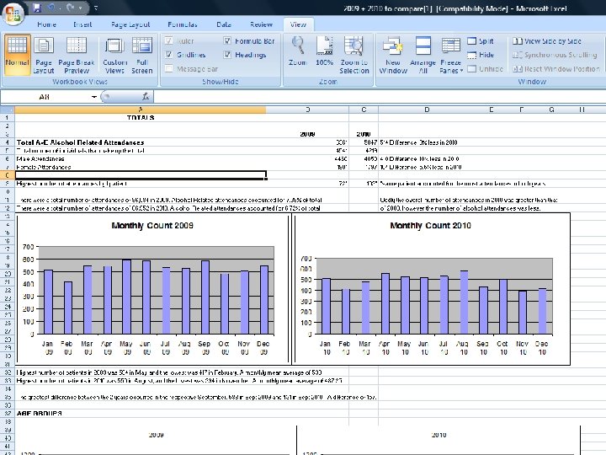Toggle the Gridlines checkbox
Screen dimensions: 606x455
(170, 55)
